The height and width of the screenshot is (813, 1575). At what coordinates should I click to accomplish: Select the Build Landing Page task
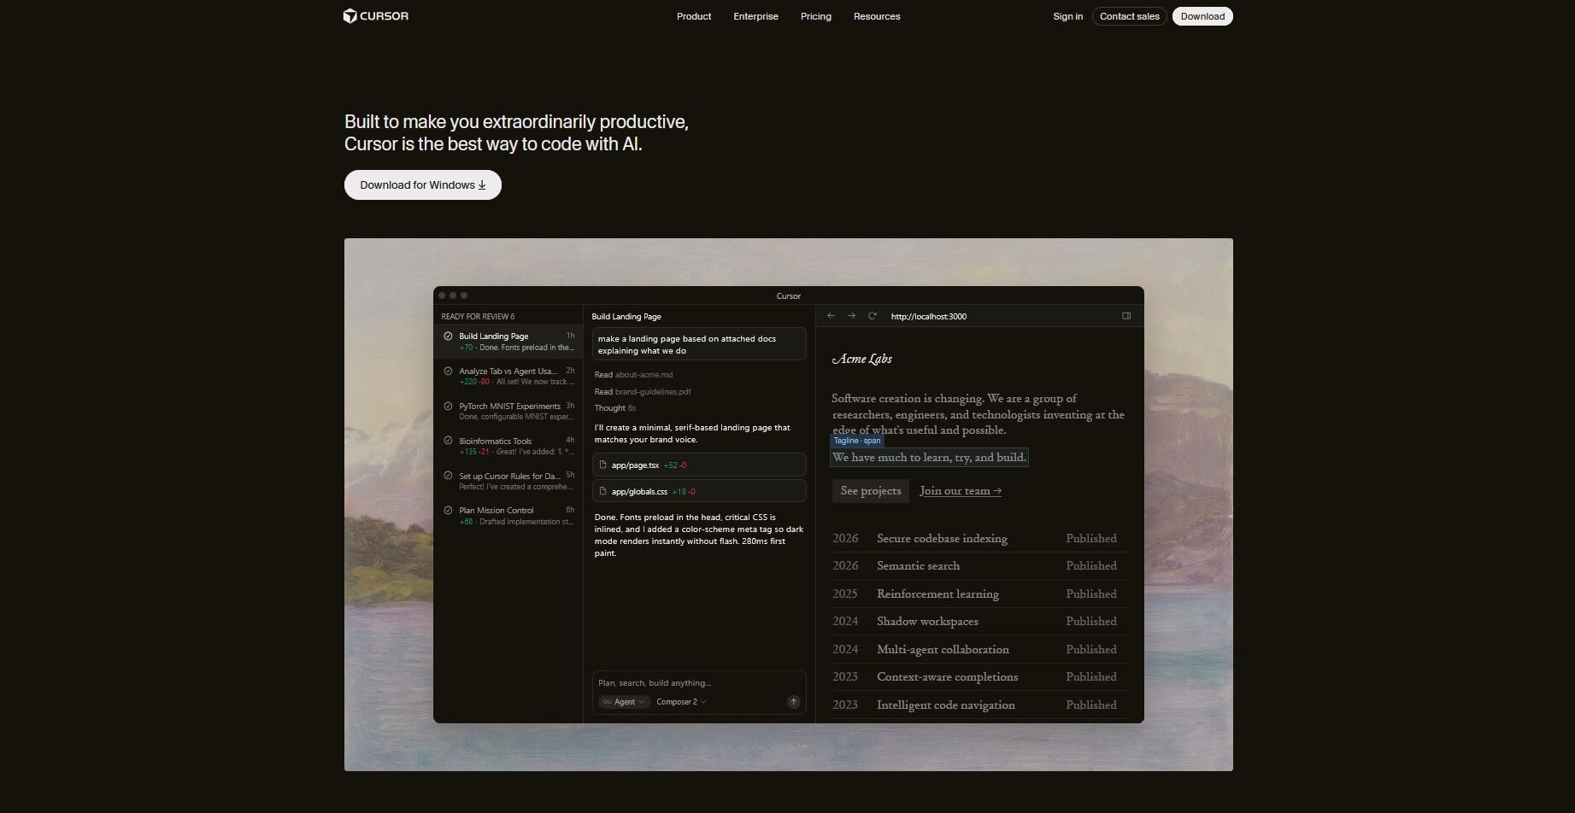508,342
